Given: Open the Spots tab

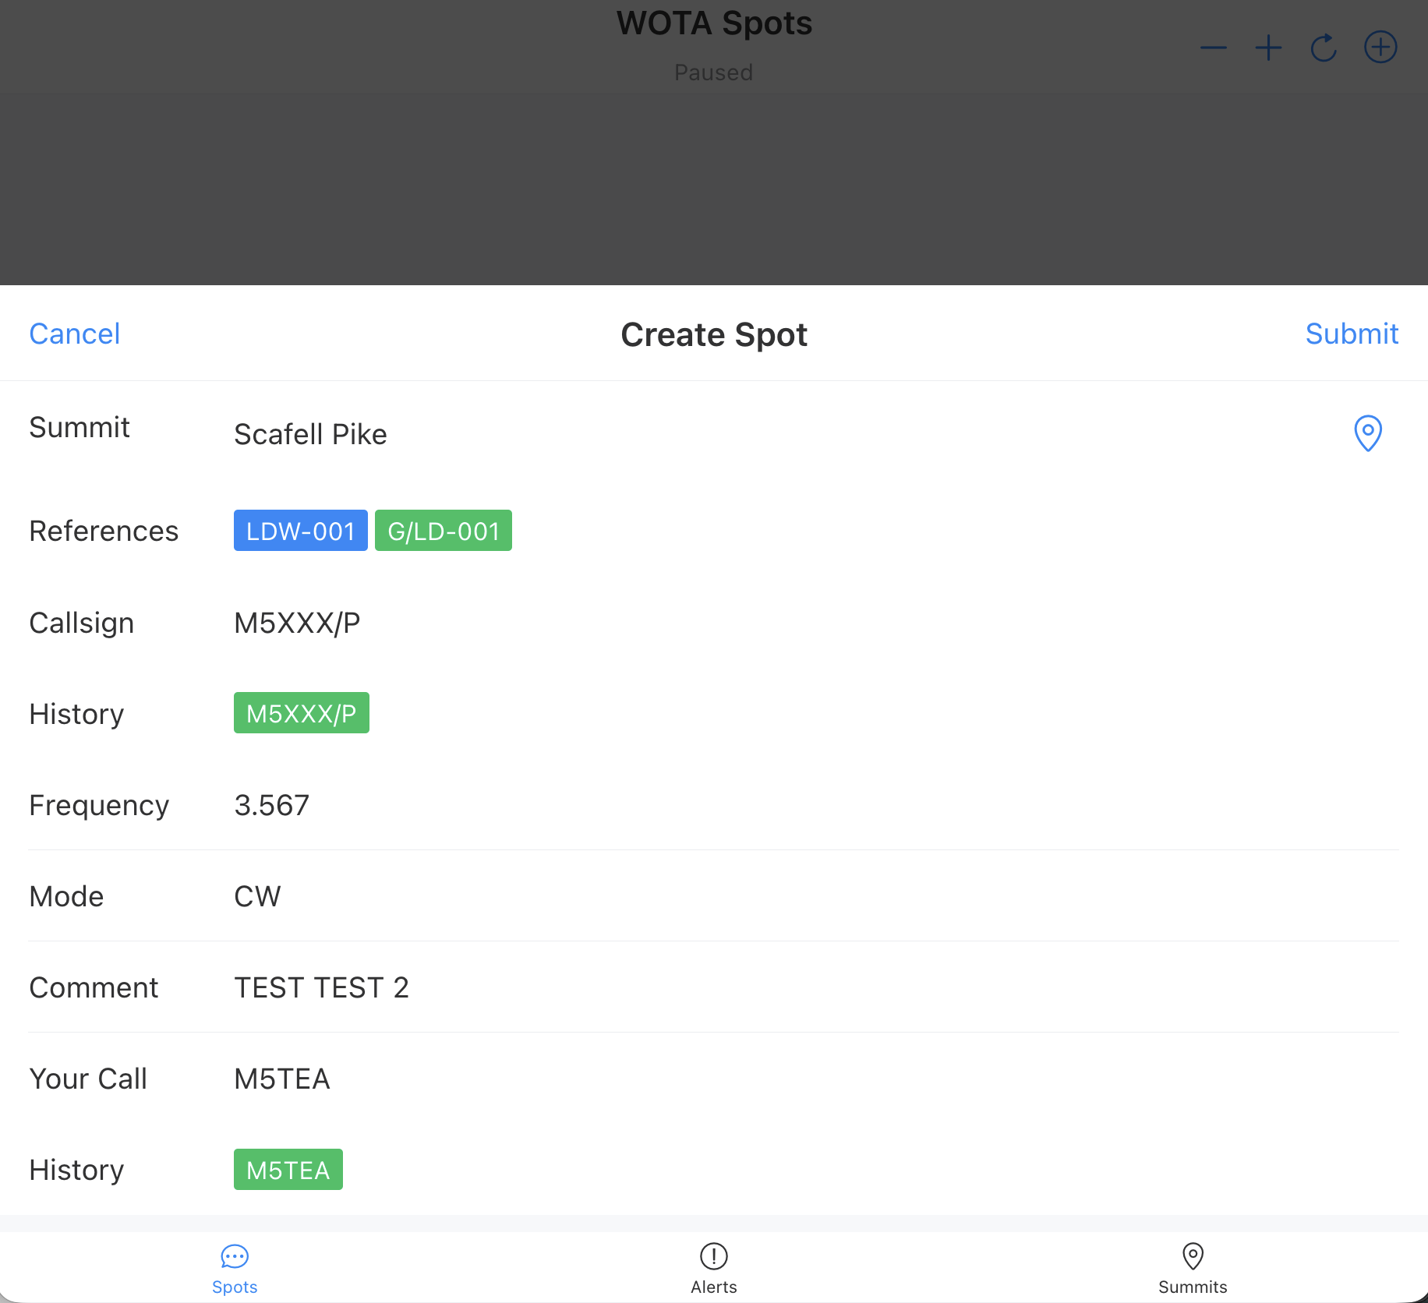Looking at the screenshot, I should pos(235,1269).
